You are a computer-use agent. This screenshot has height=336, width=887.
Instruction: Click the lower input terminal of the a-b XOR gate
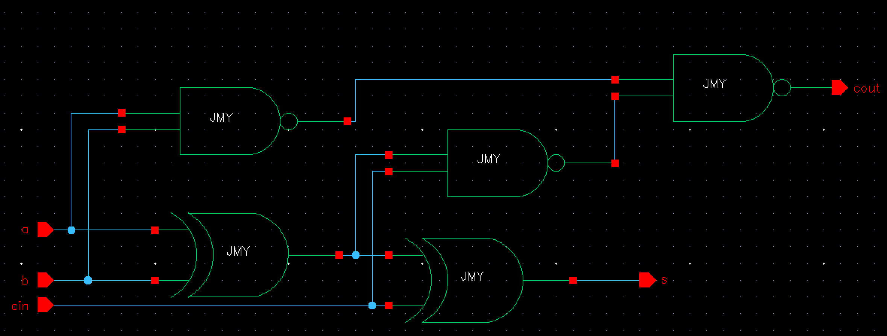tap(155, 280)
